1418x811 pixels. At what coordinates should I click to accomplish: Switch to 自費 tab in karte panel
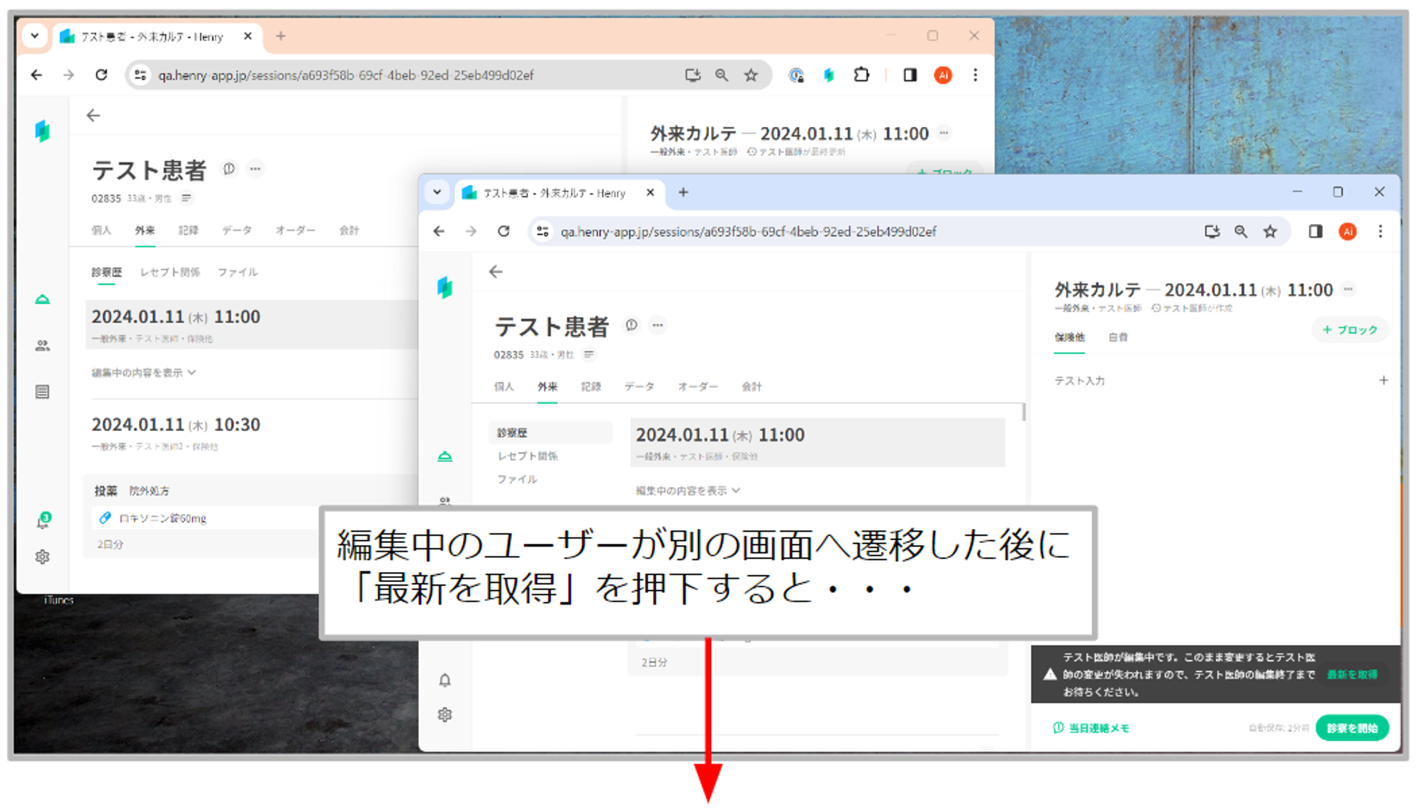1117,337
